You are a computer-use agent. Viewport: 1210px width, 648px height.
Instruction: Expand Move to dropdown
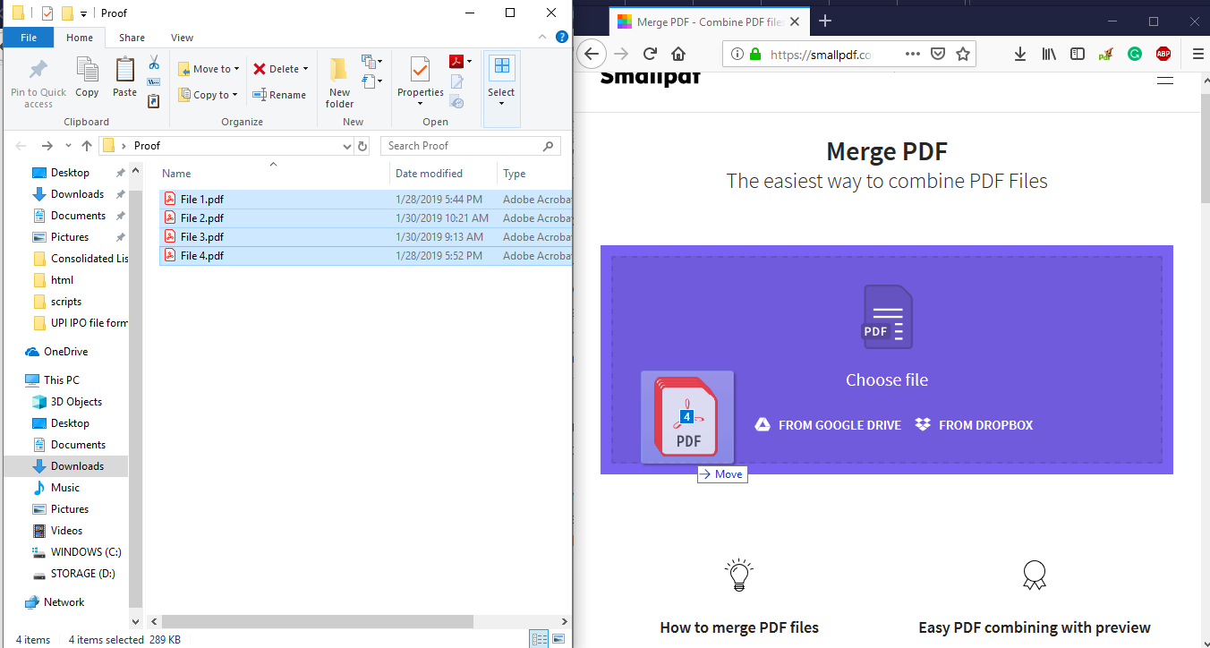pyautogui.click(x=236, y=69)
